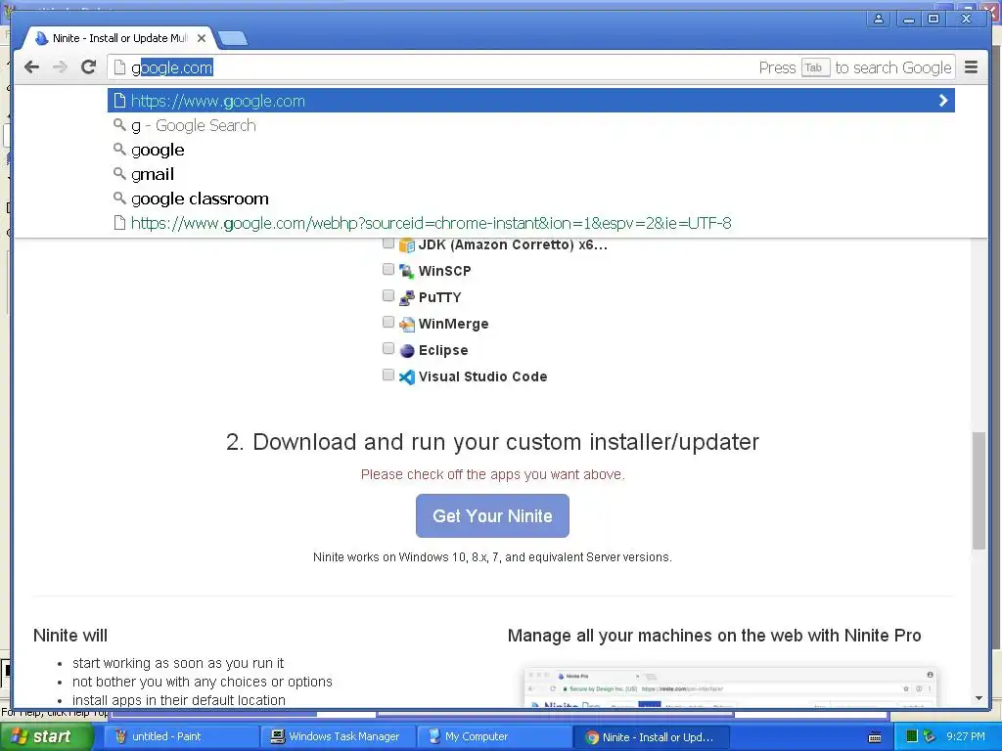The width and height of the screenshot is (1002, 751).
Task: Click Ninite Chrome taskbar button
Action: click(x=652, y=737)
